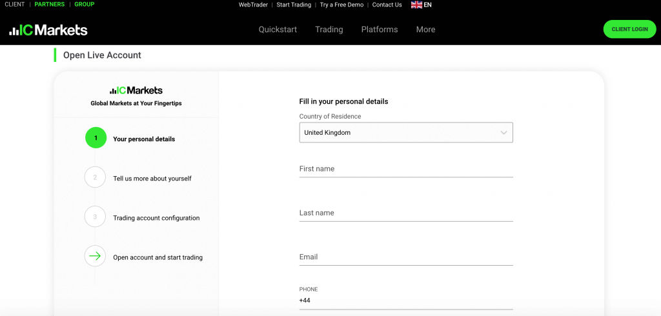Image resolution: width=661 pixels, height=316 pixels.
Task: Open the WebTrader link
Action: [x=253, y=5]
